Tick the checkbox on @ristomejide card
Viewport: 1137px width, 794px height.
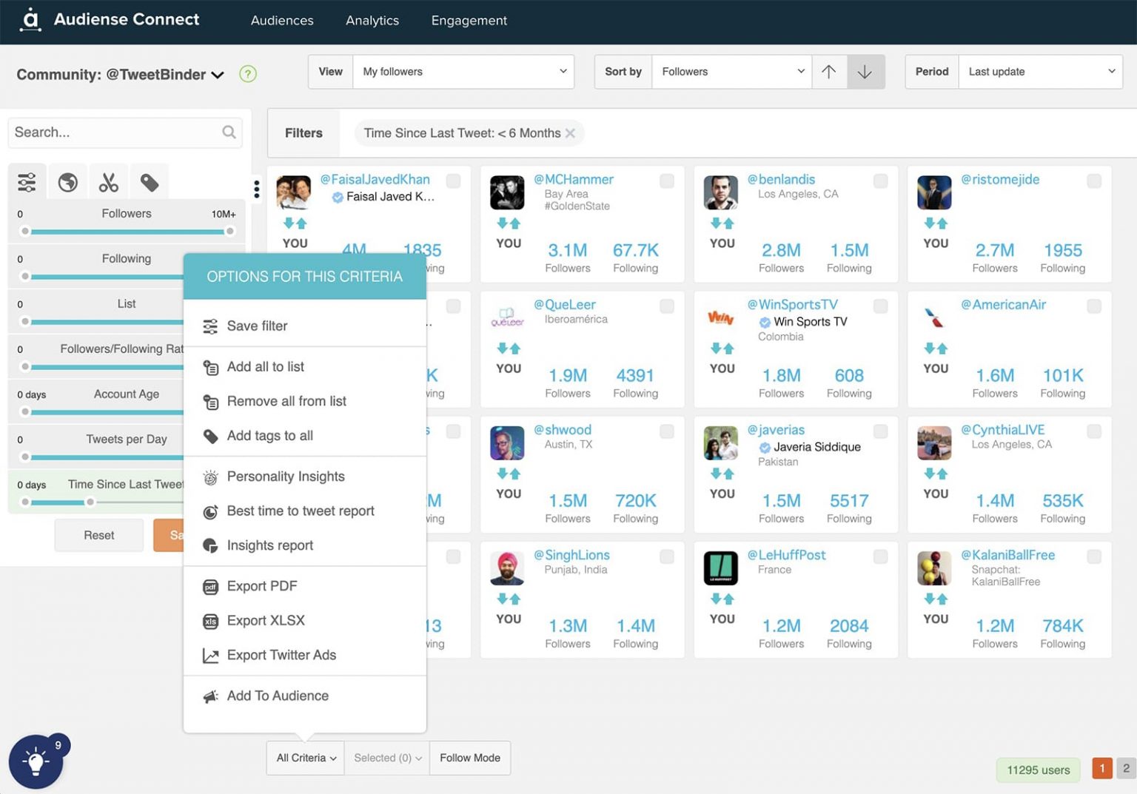[1094, 181]
